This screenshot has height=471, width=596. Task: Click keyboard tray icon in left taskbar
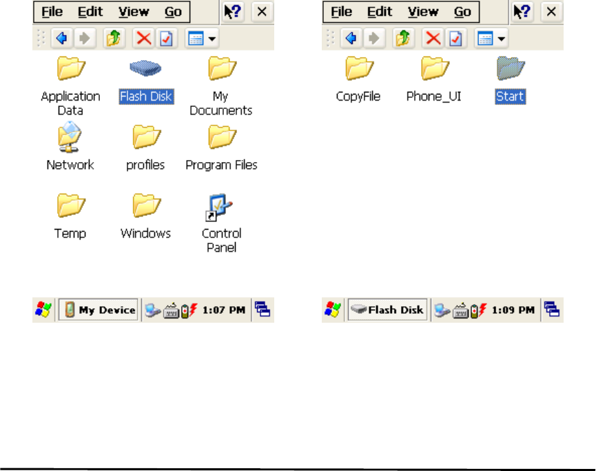pos(171,310)
